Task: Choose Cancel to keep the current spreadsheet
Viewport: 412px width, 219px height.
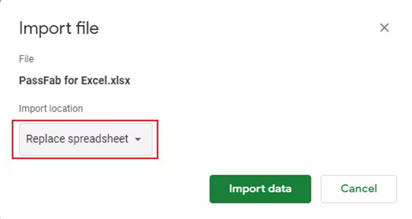Action: pyautogui.click(x=358, y=189)
